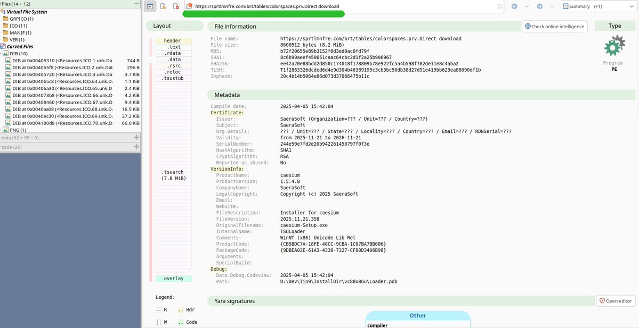Click the Yara signatures header
This screenshot has height=328, width=639.
point(401,301)
